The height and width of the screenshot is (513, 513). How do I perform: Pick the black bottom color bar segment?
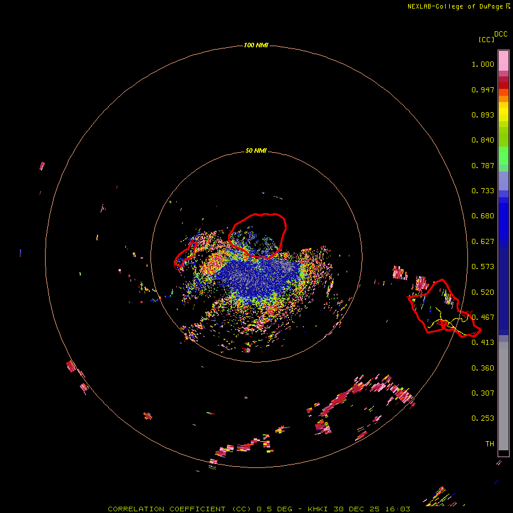(503, 453)
